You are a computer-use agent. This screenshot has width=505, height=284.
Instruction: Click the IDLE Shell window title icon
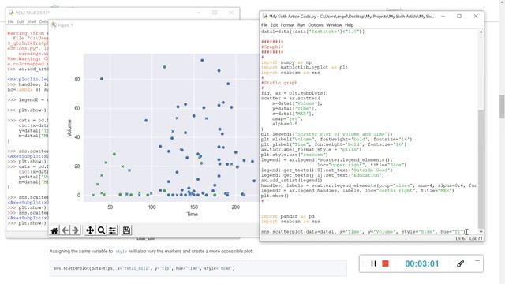(11, 13)
